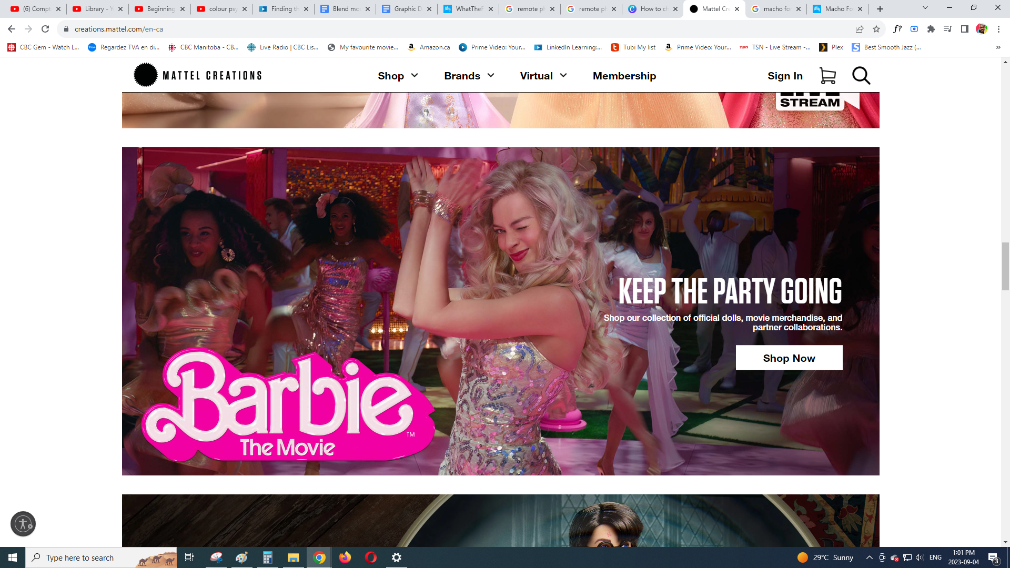Click the page vertical scrollbar thumb

pos(1005,266)
